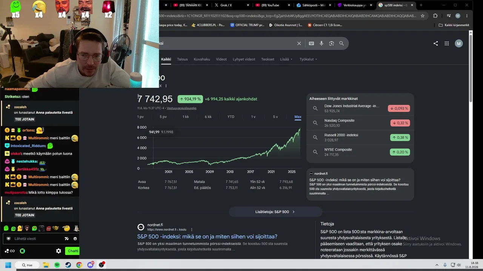The height and width of the screenshot is (271, 483).
Task: Open the Citroen C1 bookmark
Action: point(325,25)
